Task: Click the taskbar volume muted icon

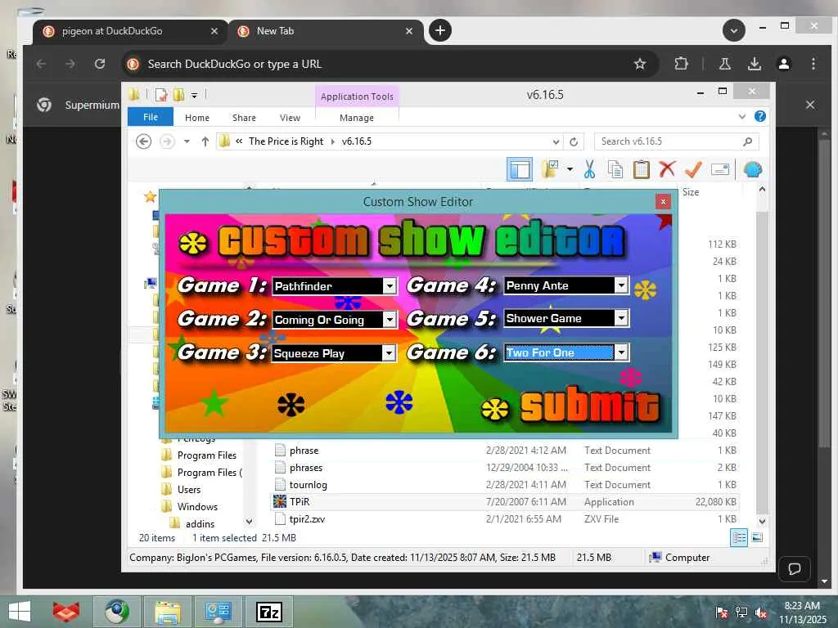Action: point(760,612)
